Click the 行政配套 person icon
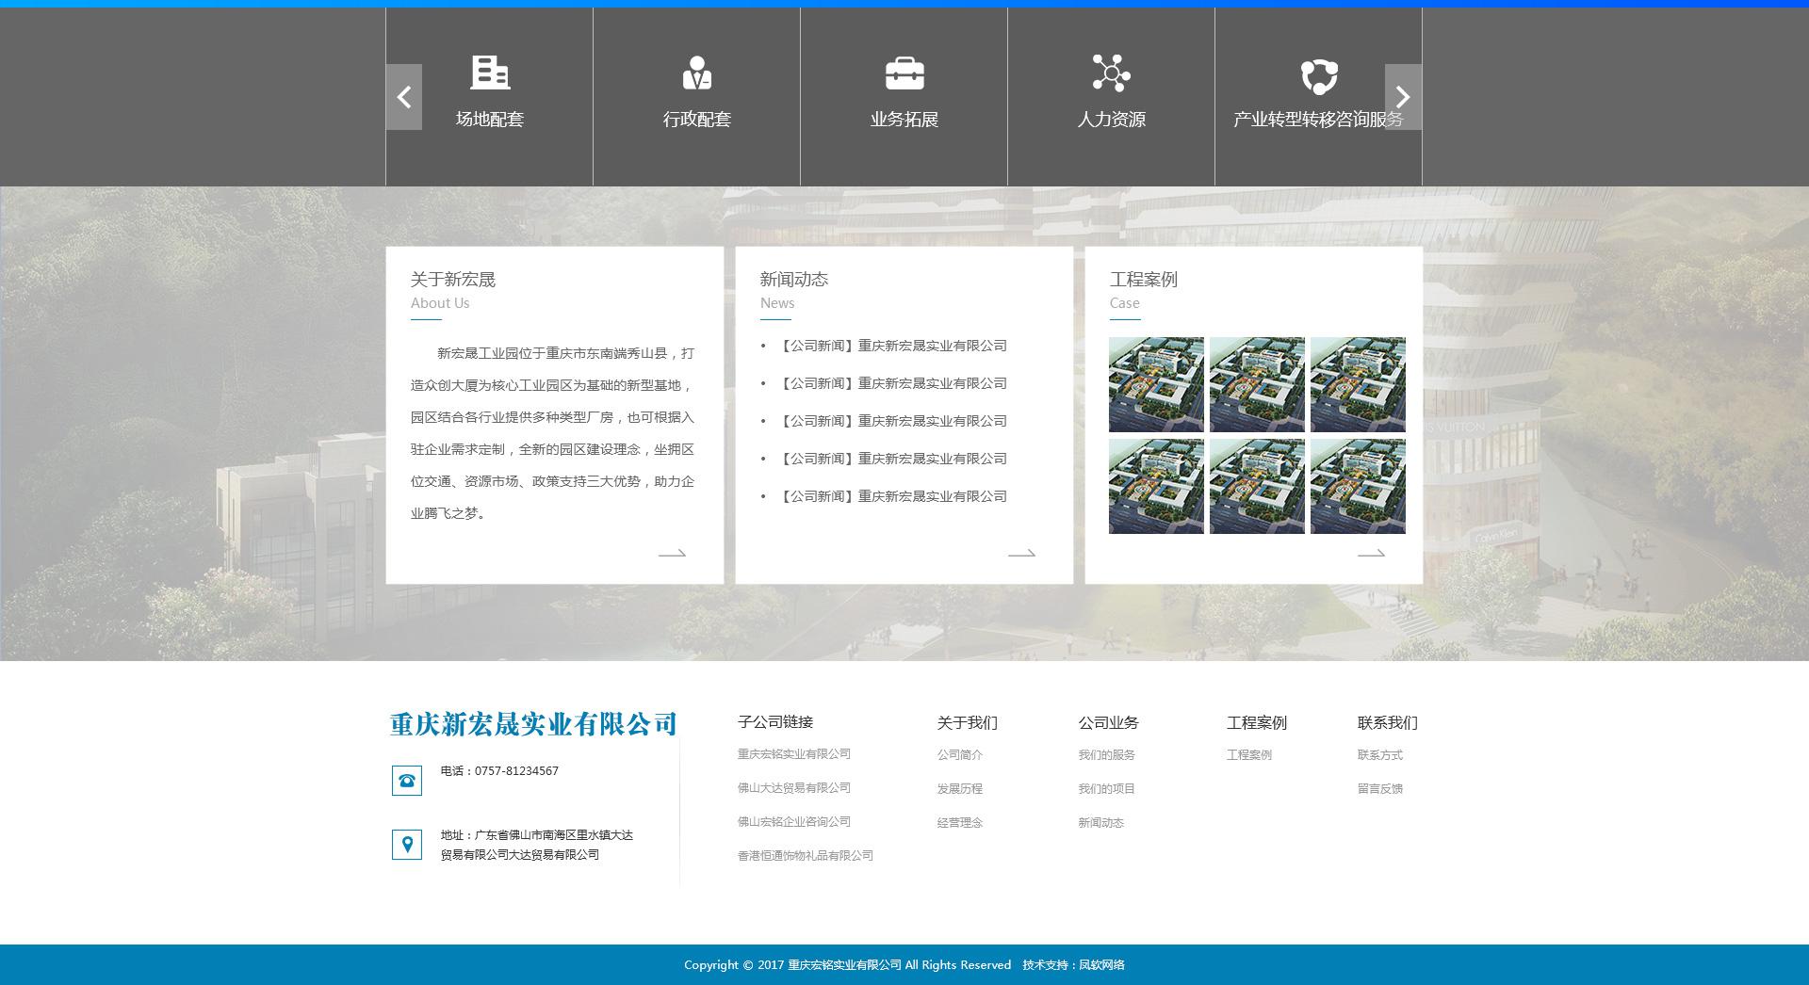 click(x=696, y=73)
